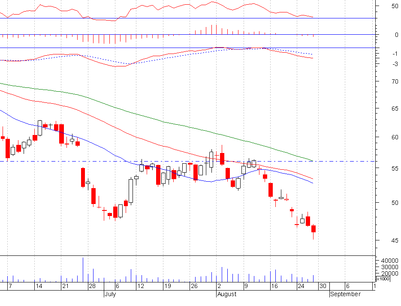401x306 pixels.
Task: Click the '70' price axis label
Action: point(395,81)
